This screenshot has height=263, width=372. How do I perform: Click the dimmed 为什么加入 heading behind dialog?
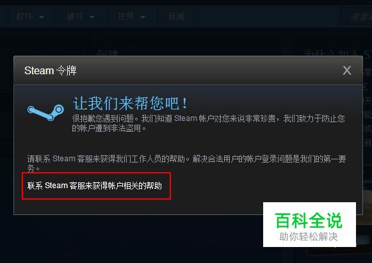[x=337, y=54]
